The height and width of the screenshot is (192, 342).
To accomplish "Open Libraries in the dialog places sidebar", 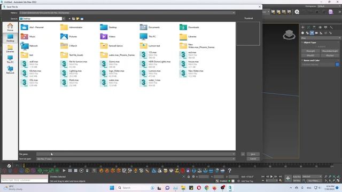I will pyautogui.click(x=10, y=49).
